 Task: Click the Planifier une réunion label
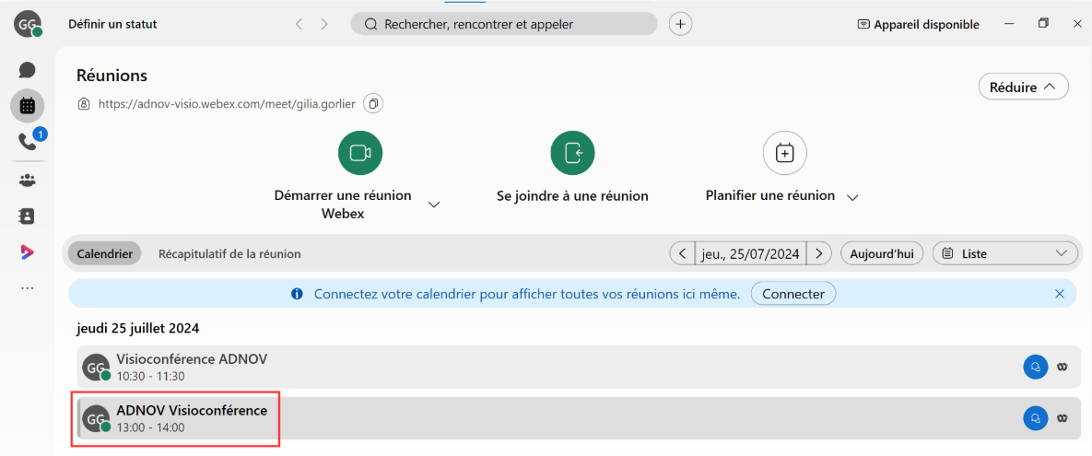coord(770,195)
